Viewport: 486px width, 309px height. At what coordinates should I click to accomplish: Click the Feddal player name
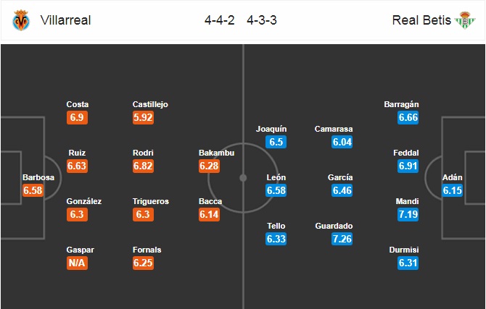coord(405,153)
